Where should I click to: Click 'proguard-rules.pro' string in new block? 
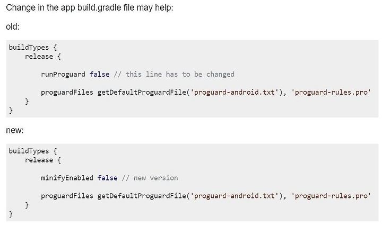[x=331, y=196]
